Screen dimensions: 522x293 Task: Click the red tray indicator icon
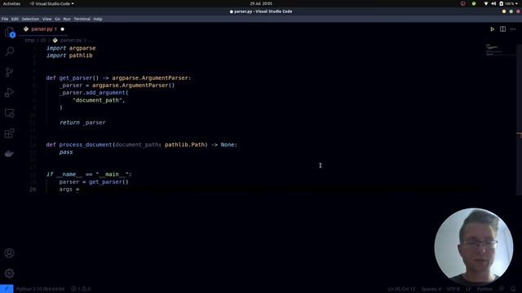(463, 3)
